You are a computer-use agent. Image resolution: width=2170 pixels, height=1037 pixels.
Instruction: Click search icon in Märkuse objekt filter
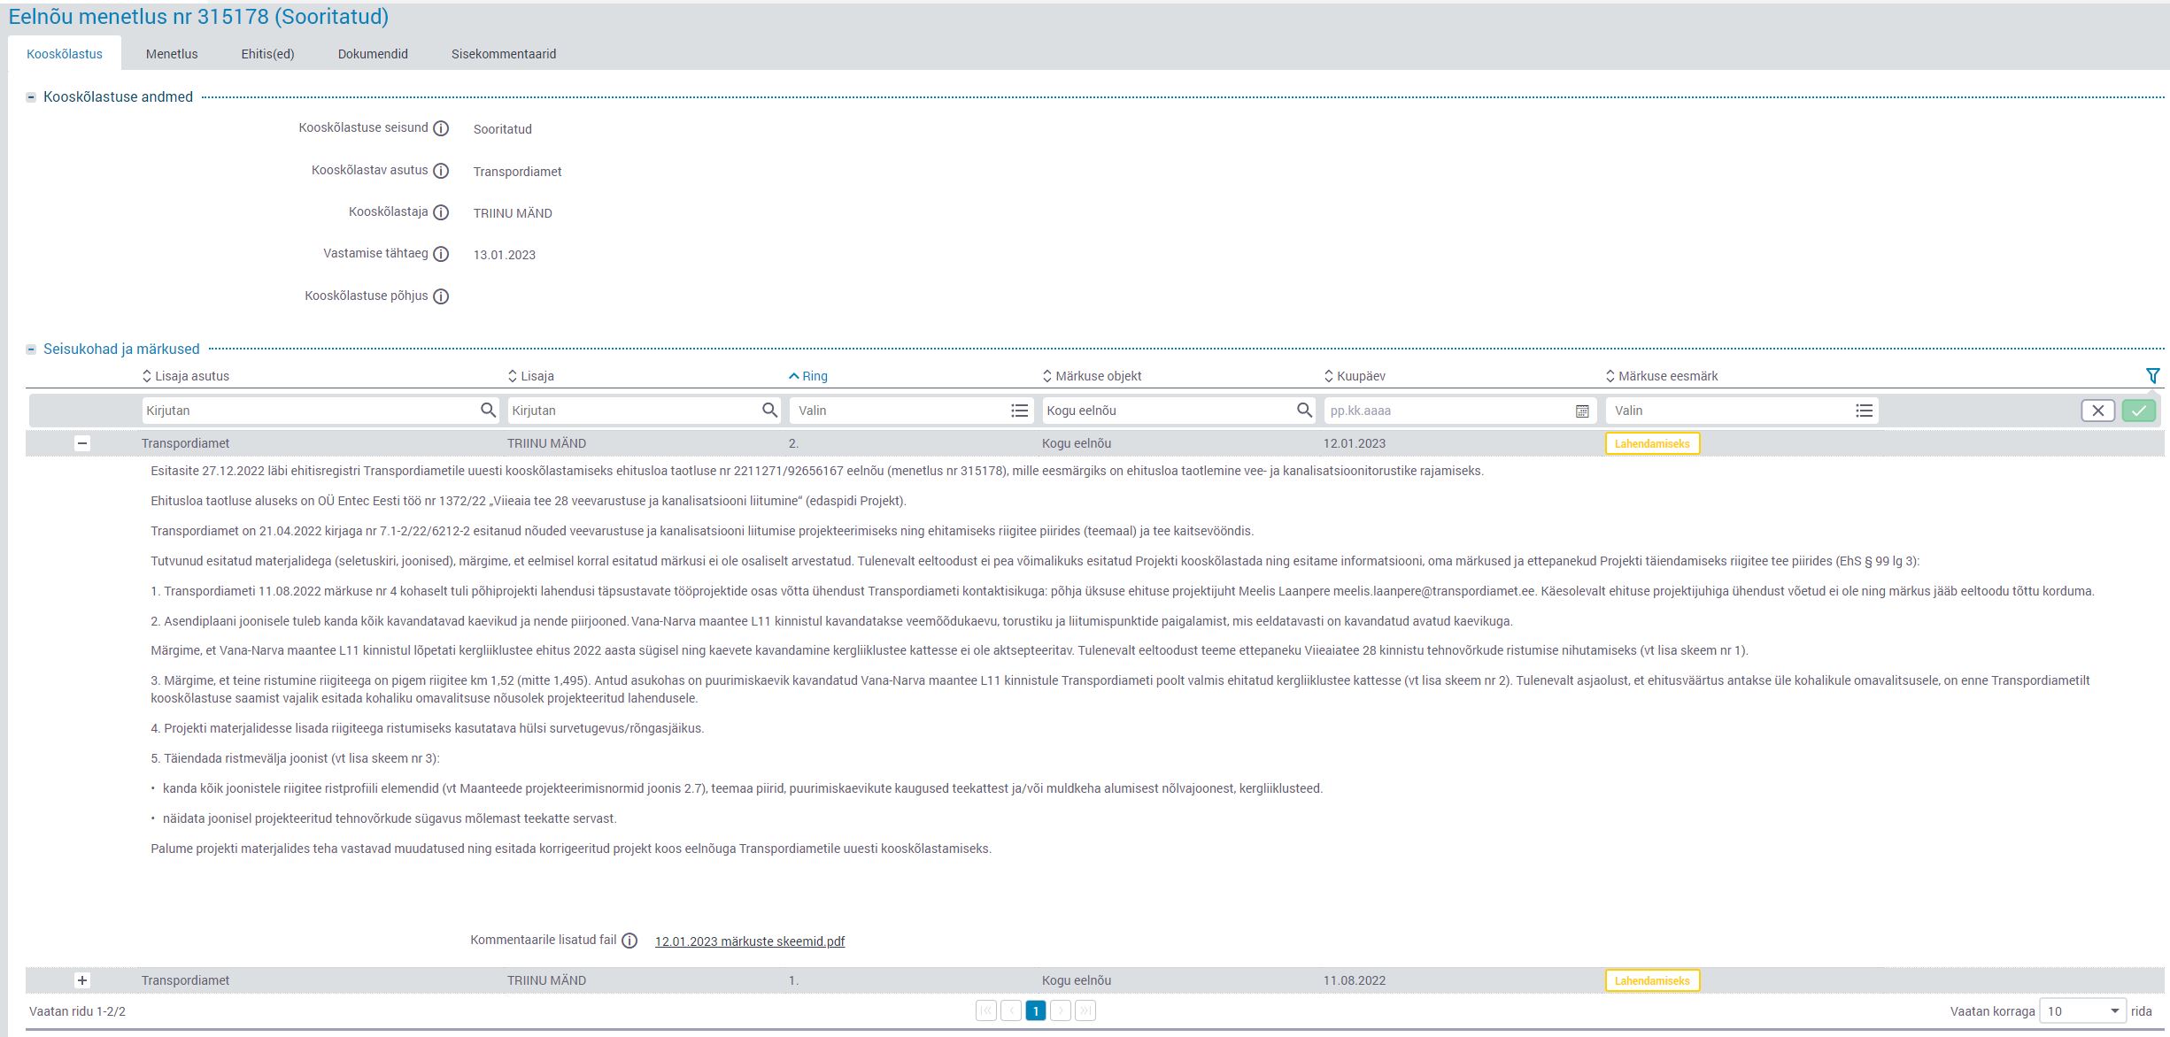[x=1304, y=411]
